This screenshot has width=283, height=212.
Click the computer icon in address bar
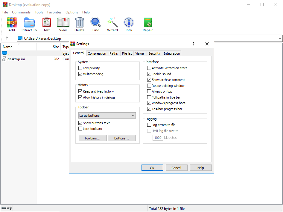click(20, 38)
